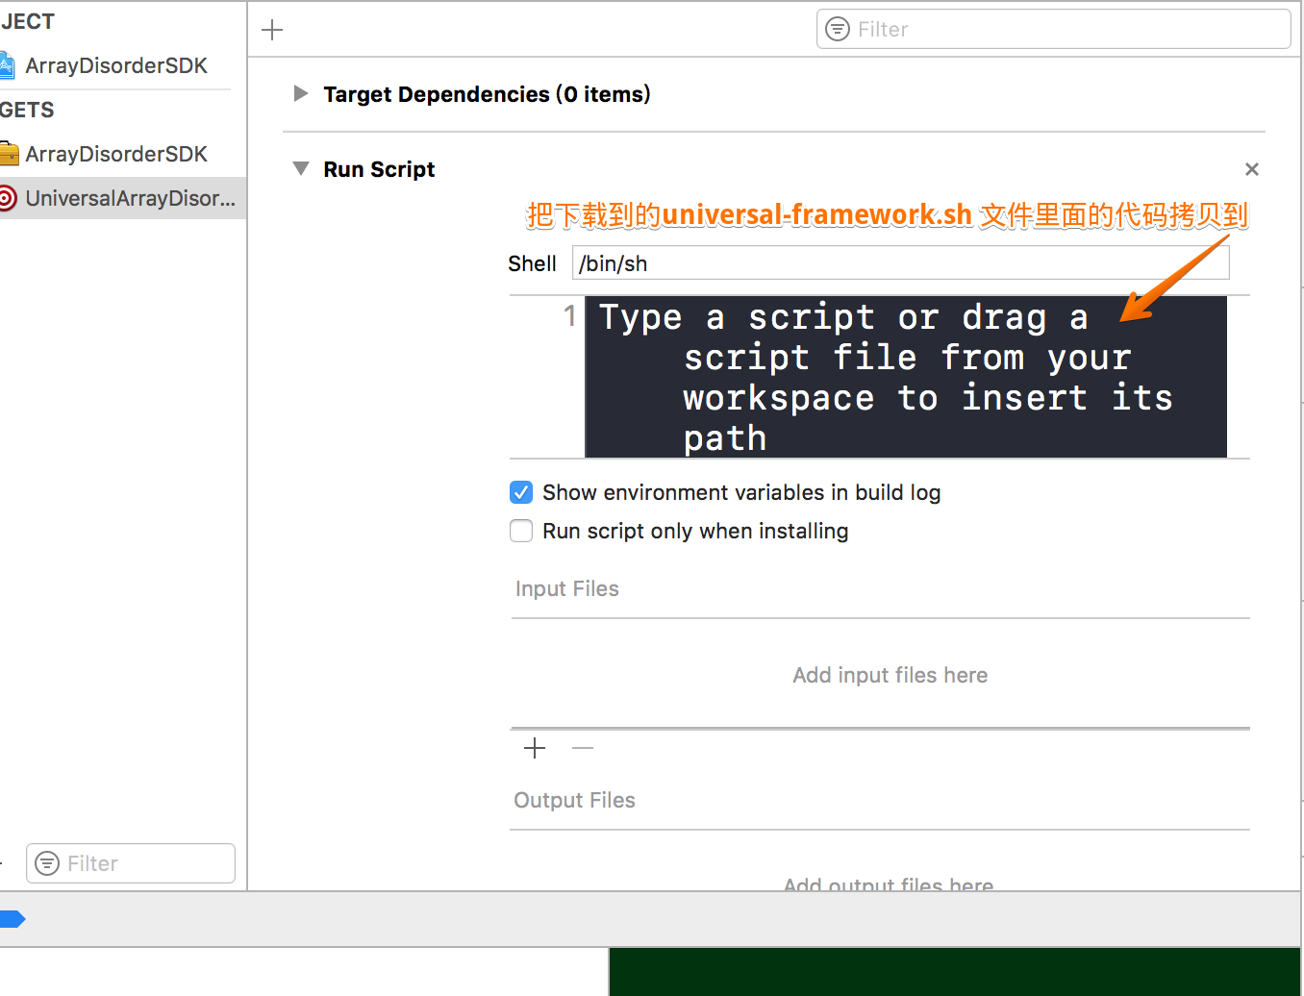
Task: Click the red target icon for UniversalArrayDisor
Action: click(7, 199)
